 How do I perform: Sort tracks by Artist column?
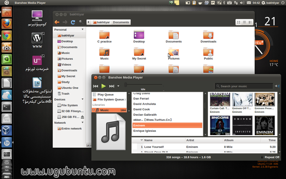pos(204,140)
